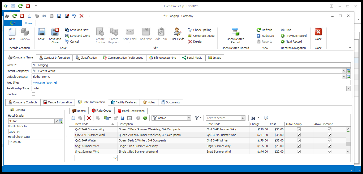Viewport: 363px width, 174px height.
Task: Click the Default Contact lookup button
Action: 348,77
